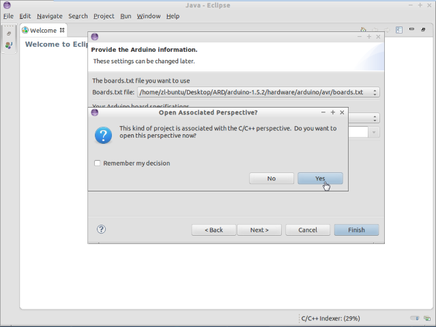The height and width of the screenshot is (327, 436).
Task: Click the Eclipse logo in the main title bar
Action: (7, 5)
